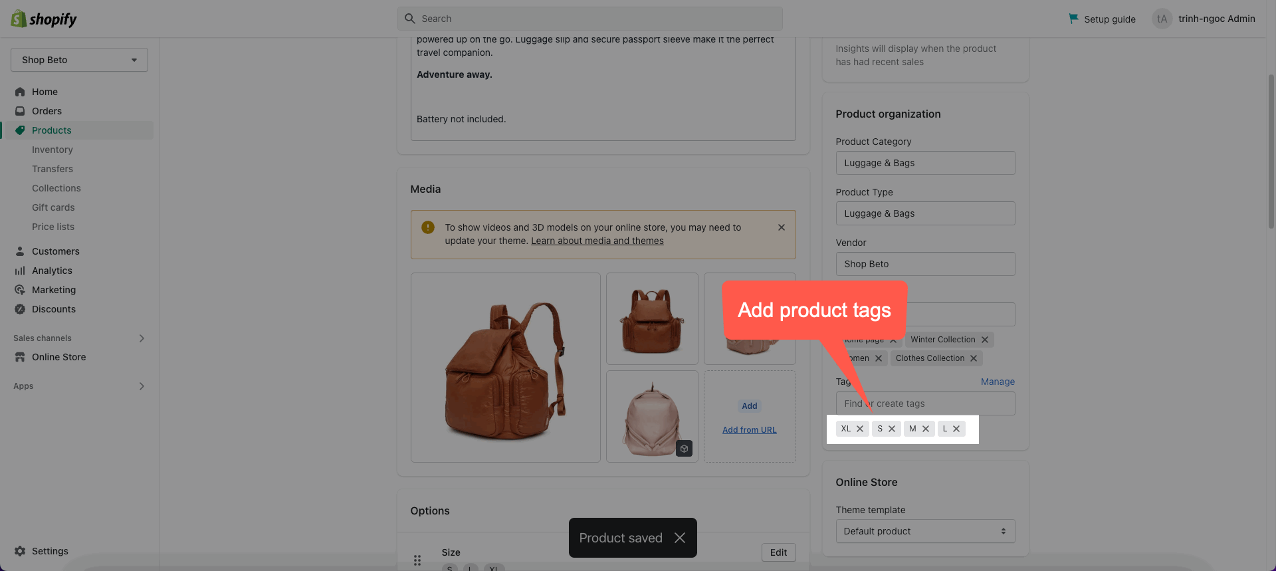Screen dimensions: 1276x571
Task: Close the Product saved toast
Action: pyautogui.click(x=679, y=538)
